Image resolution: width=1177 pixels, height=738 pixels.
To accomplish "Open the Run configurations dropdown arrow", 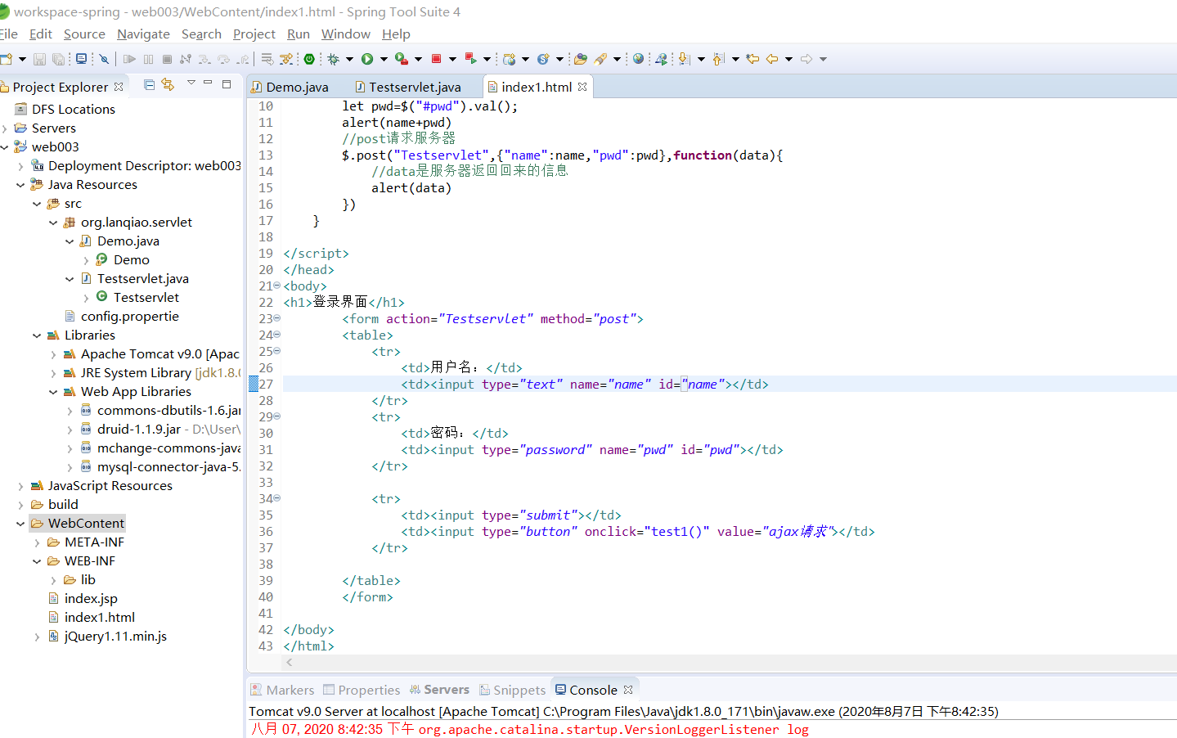I will [x=384, y=59].
